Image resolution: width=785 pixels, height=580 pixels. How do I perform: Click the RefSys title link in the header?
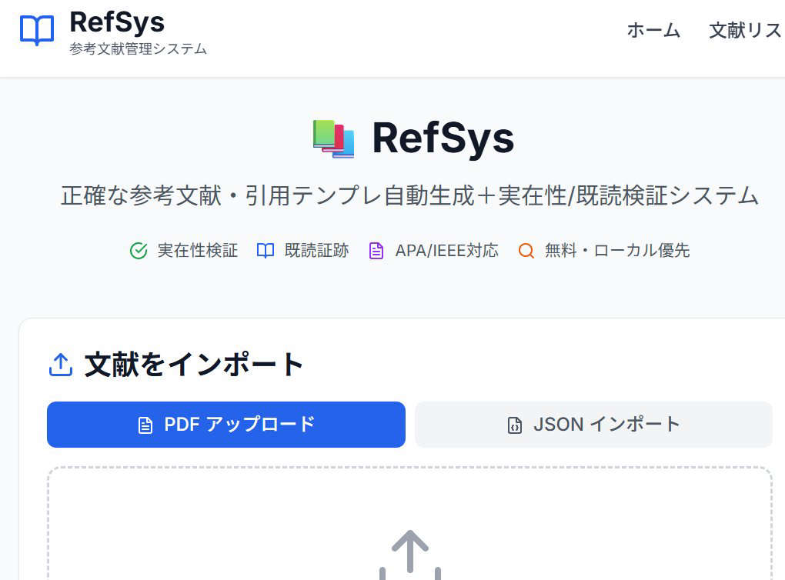tap(116, 23)
